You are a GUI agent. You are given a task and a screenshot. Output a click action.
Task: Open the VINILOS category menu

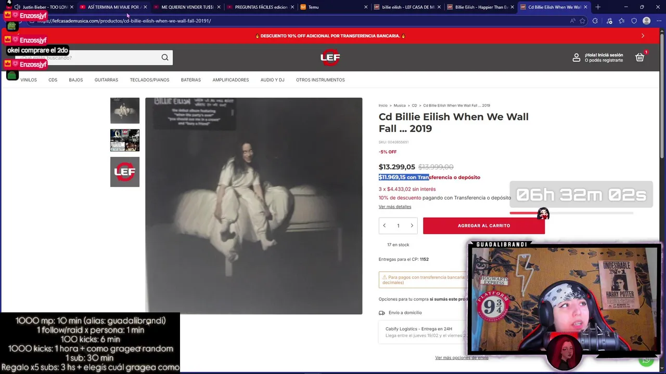point(29,80)
